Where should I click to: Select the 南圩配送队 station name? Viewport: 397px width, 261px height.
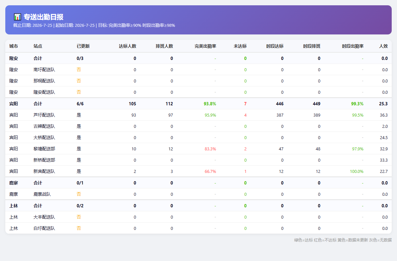(x=44, y=70)
